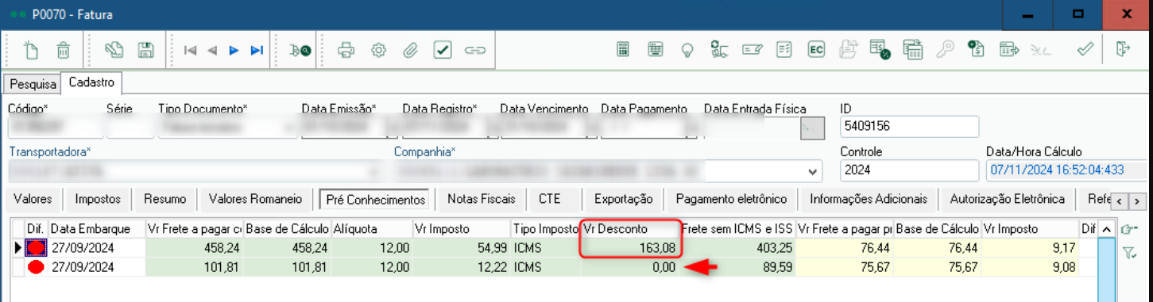Click the Controle field showing 2024
1153x302 pixels.
click(x=909, y=170)
